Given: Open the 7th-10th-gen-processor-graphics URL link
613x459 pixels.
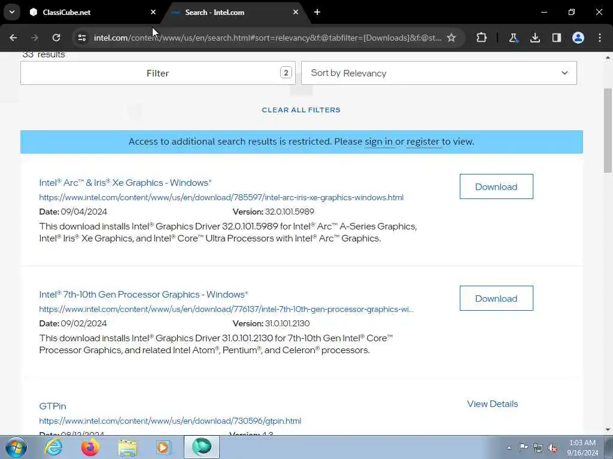Looking at the screenshot, I should coord(226,309).
